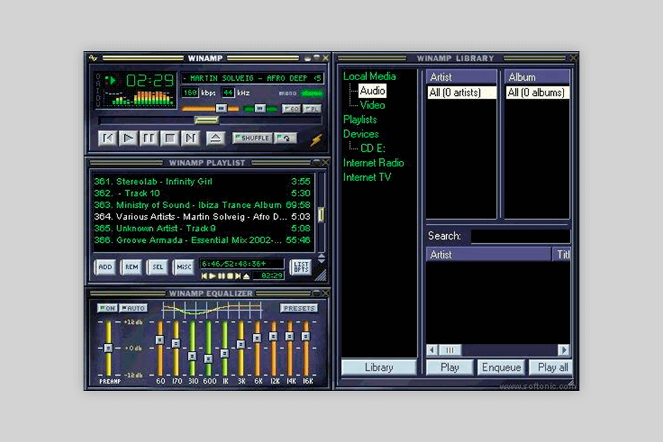Select playlist entry 362 Track 10
This screenshot has height=442, width=663.
202,193
